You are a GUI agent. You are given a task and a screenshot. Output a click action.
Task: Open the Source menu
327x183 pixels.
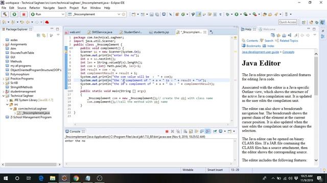(21, 8)
